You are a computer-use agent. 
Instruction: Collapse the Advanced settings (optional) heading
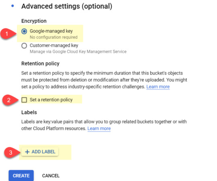[x=67, y=6]
